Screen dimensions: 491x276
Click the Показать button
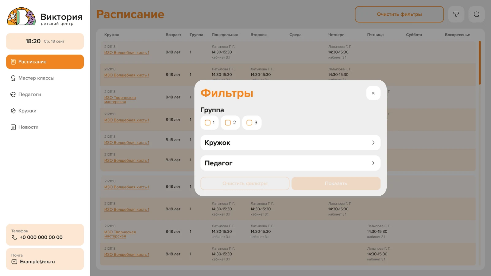coord(336,183)
